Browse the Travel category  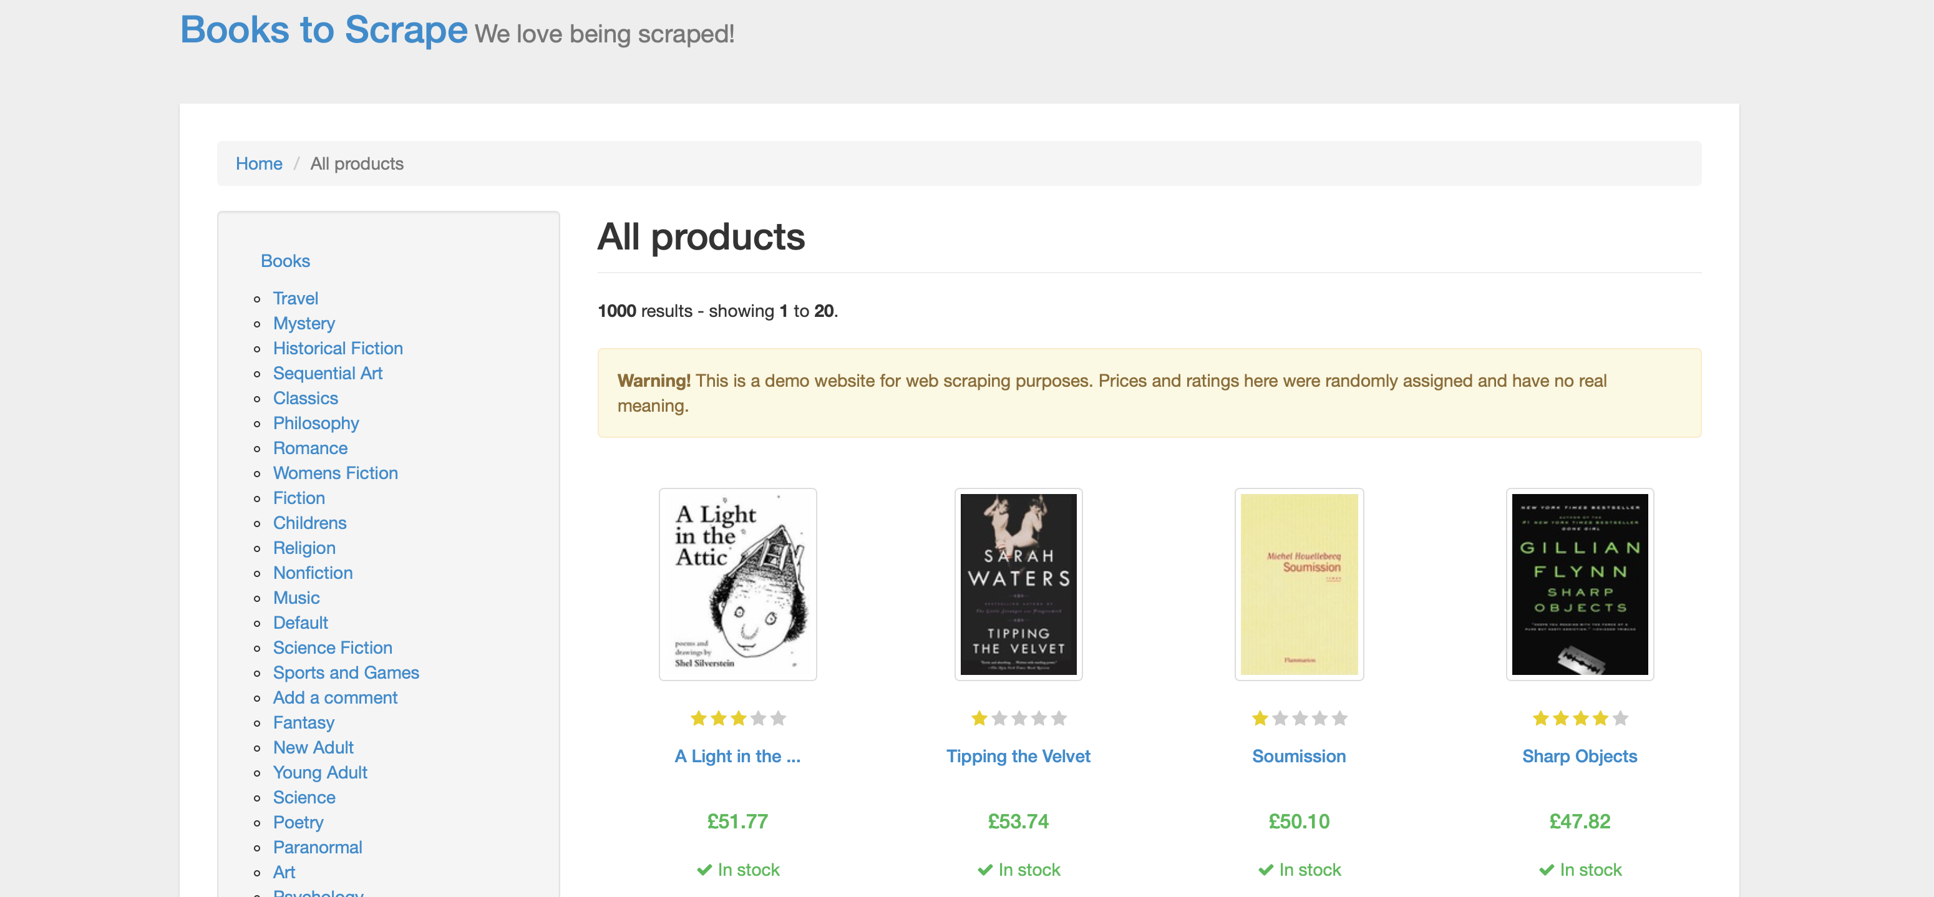295,298
